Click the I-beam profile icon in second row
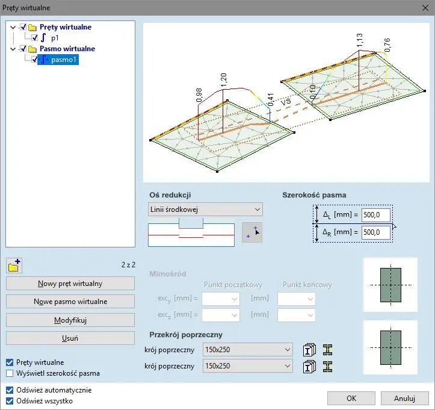 (327, 365)
